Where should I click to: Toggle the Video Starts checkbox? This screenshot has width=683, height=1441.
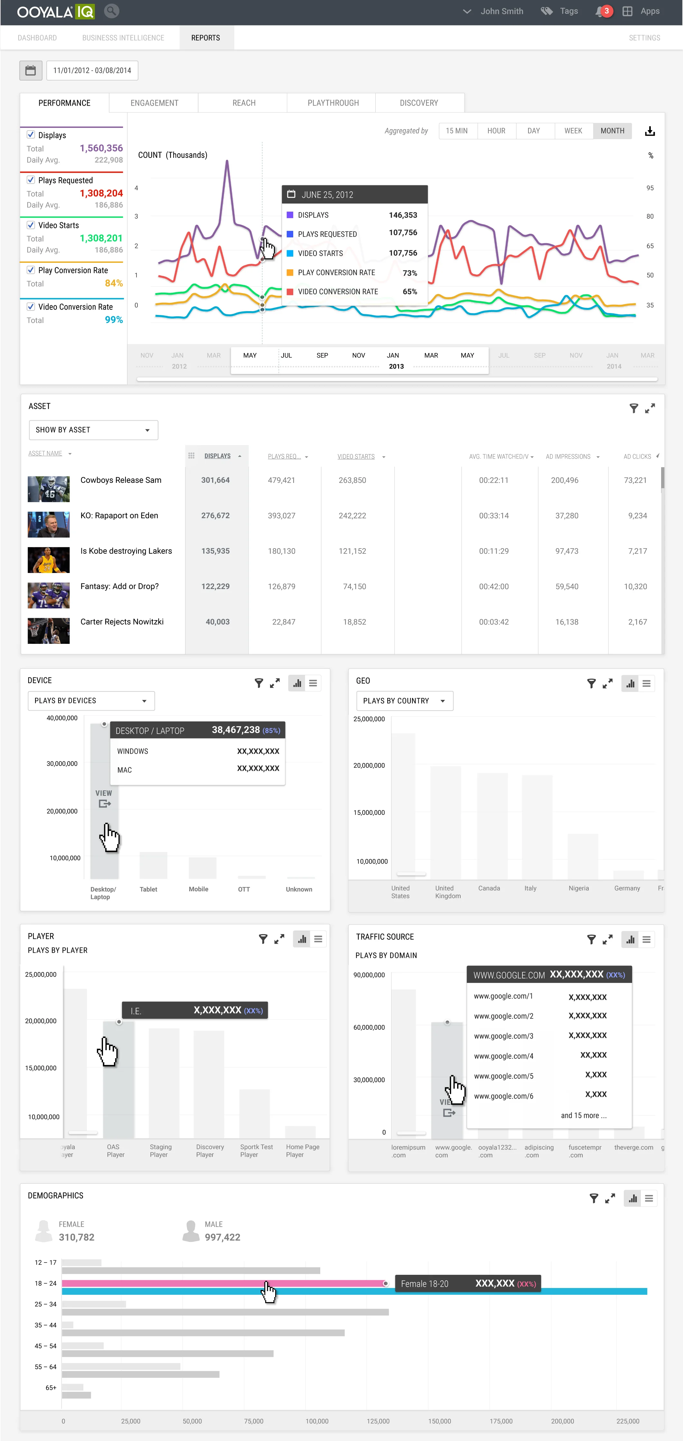pos(31,225)
